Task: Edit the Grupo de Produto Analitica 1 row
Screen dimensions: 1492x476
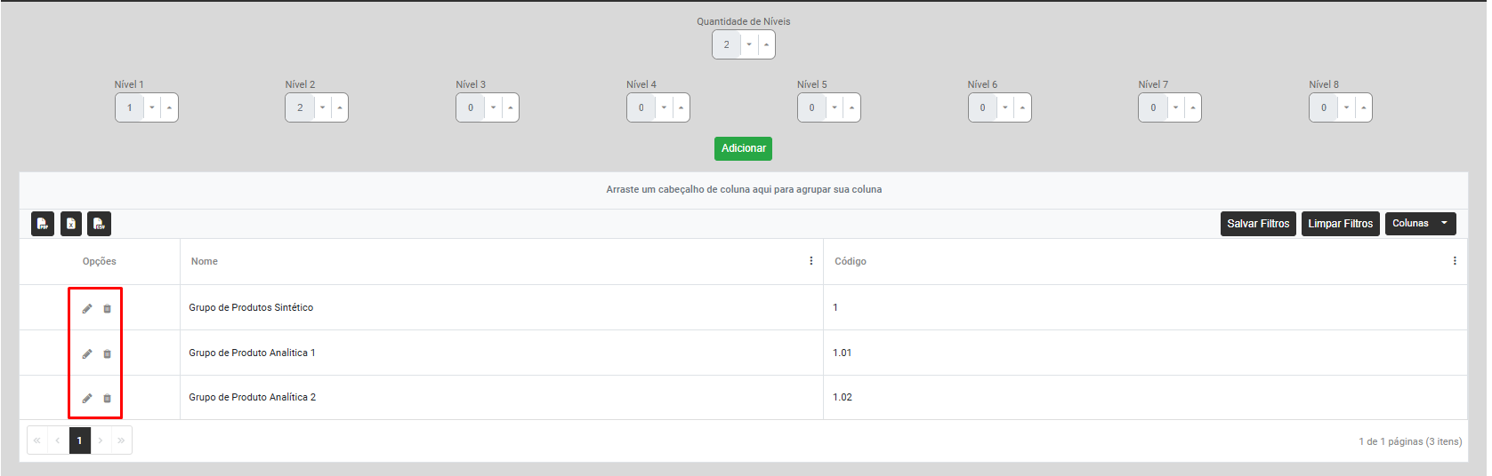Action: [x=87, y=353]
